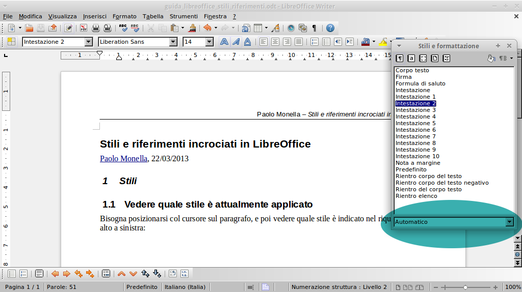Click the Hyperlink icon

(x=246, y=28)
